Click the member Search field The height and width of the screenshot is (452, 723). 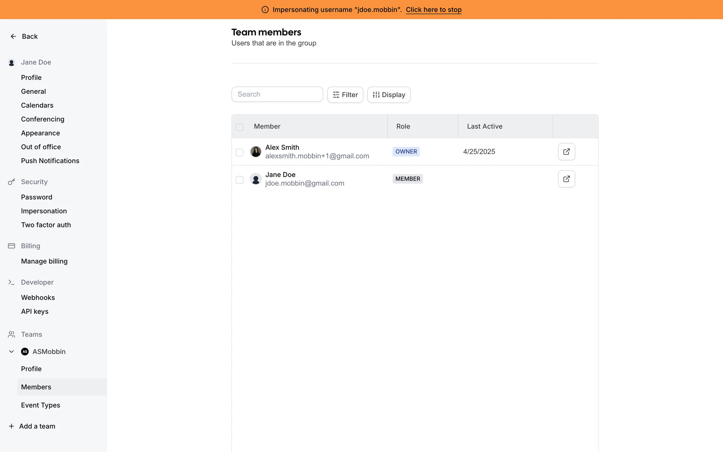tap(277, 94)
